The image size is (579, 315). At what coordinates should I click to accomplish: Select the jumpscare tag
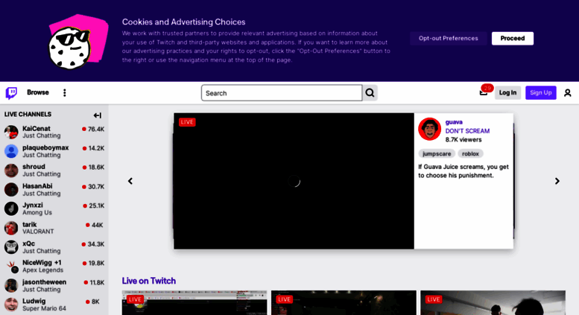[x=437, y=154]
